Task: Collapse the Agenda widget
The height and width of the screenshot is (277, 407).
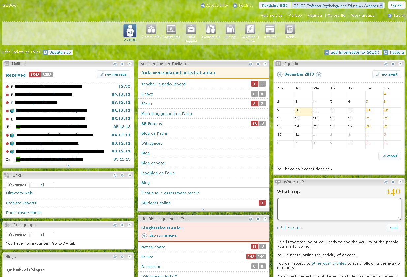Action: point(400,64)
